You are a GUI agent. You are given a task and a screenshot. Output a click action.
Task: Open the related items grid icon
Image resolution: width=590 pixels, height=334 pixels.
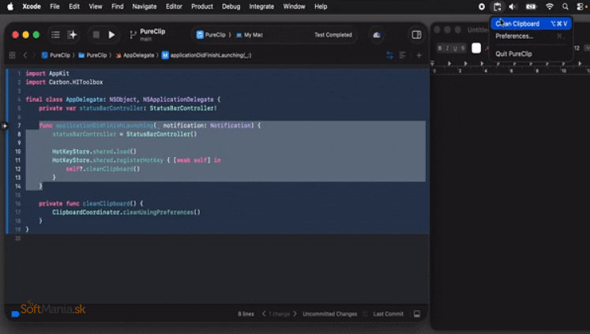pyautogui.click(x=12, y=56)
